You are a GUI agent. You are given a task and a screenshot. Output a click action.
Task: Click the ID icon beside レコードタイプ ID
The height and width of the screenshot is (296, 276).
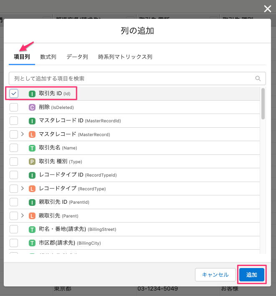[32, 175]
